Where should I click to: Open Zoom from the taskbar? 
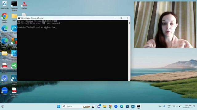116,106
